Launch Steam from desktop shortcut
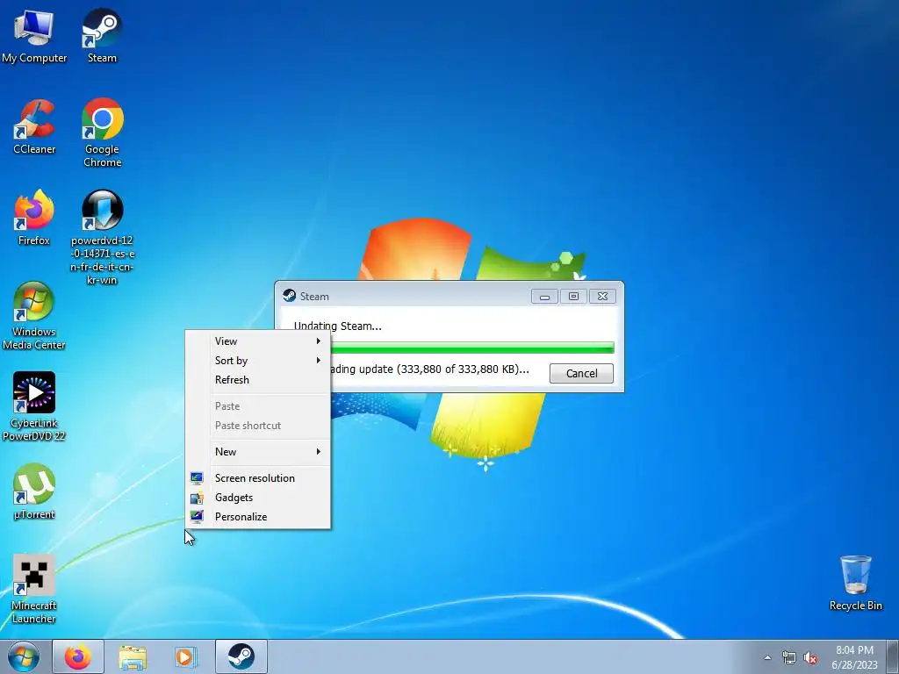Image resolution: width=899 pixels, height=674 pixels. tap(102, 35)
